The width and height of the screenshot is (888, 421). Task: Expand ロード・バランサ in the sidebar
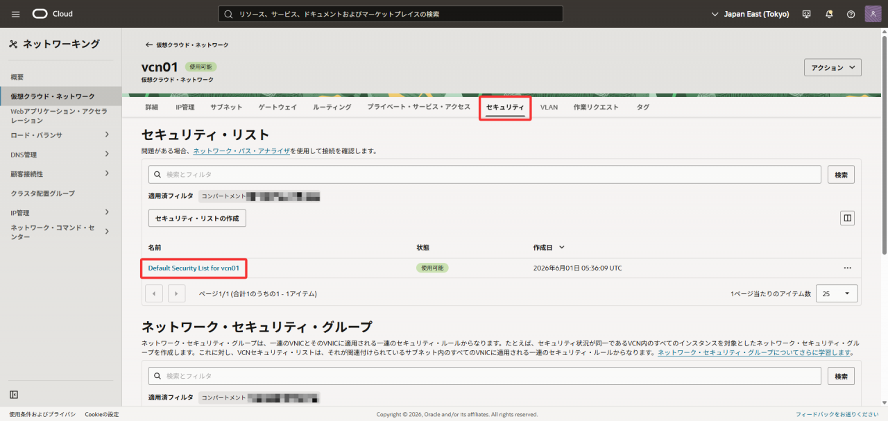(107, 135)
